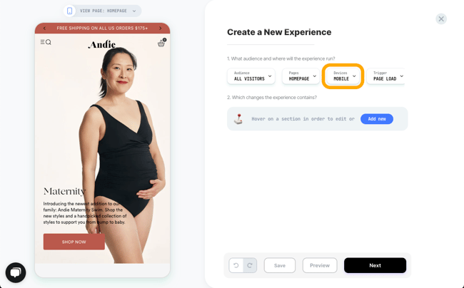This screenshot has height=288, width=464.
Task: Click the Shop Now button in preview
Action: click(x=74, y=242)
